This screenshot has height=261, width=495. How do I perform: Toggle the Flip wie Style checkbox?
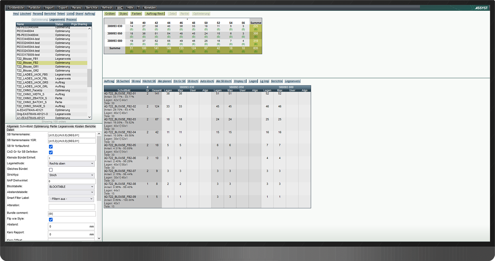[x=51, y=220]
